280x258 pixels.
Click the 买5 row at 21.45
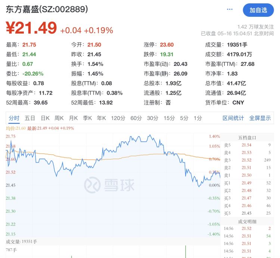click(247, 213)
